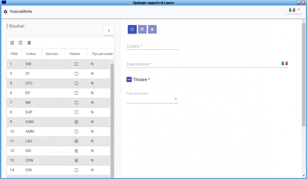The width and height of the screenshot is (307, 179).
Task: Click the Trascodifiche gear icon
Action: click(x=6, y=12)
